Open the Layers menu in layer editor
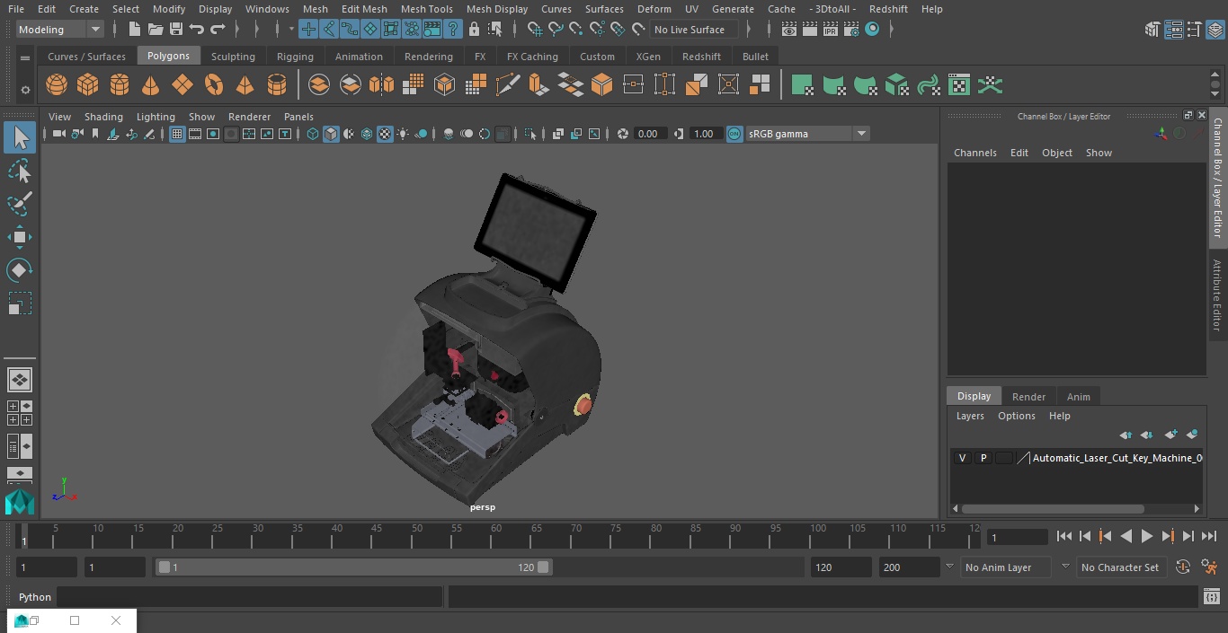Screen dimensions: 1228x633 tap(970, 416)
